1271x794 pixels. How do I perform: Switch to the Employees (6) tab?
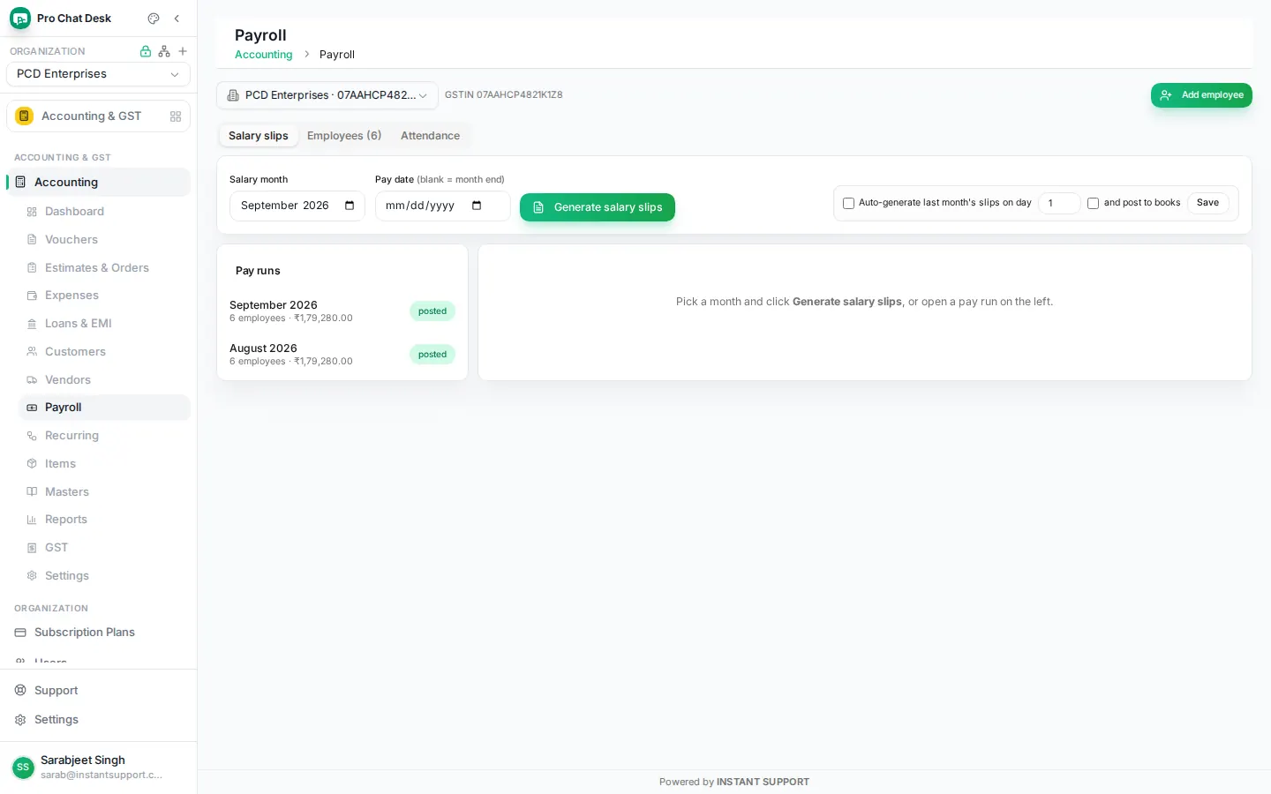point(344,136)
